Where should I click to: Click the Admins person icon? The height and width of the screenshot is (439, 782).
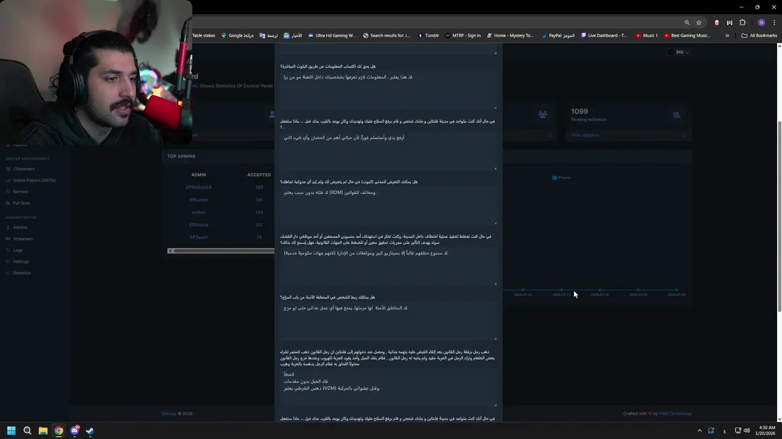pyautogui.click(x=9, y=227)
